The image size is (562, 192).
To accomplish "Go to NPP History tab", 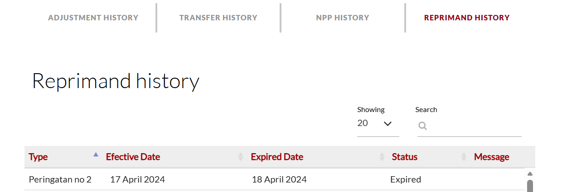I will click(343, 18).
